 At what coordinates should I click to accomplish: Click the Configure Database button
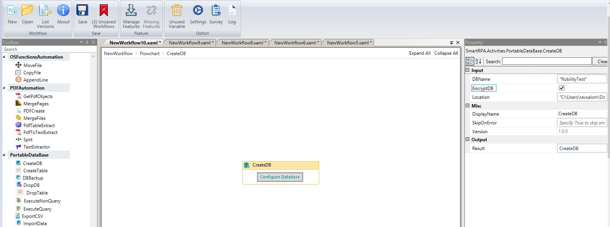click(280, 177)
